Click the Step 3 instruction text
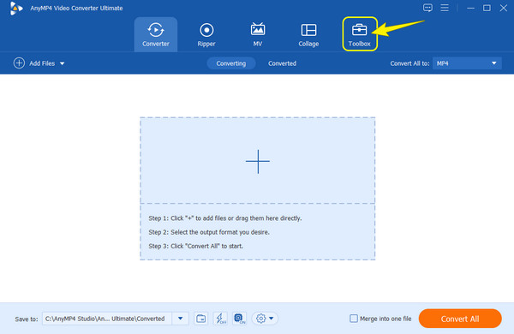 click(195, 246)
